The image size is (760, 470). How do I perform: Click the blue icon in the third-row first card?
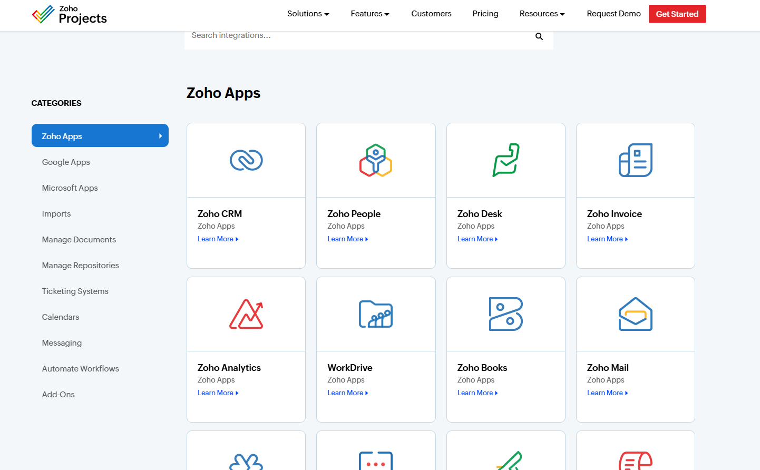tap(246, 462)
